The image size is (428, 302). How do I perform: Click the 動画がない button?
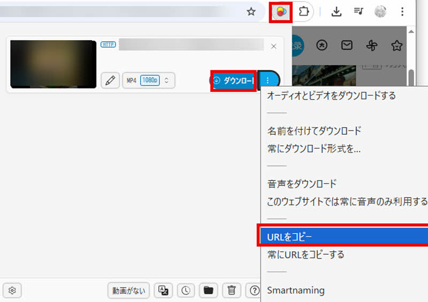(x=128, y=291)
